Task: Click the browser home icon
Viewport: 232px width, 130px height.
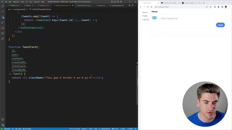Action: tap(152, 7)
